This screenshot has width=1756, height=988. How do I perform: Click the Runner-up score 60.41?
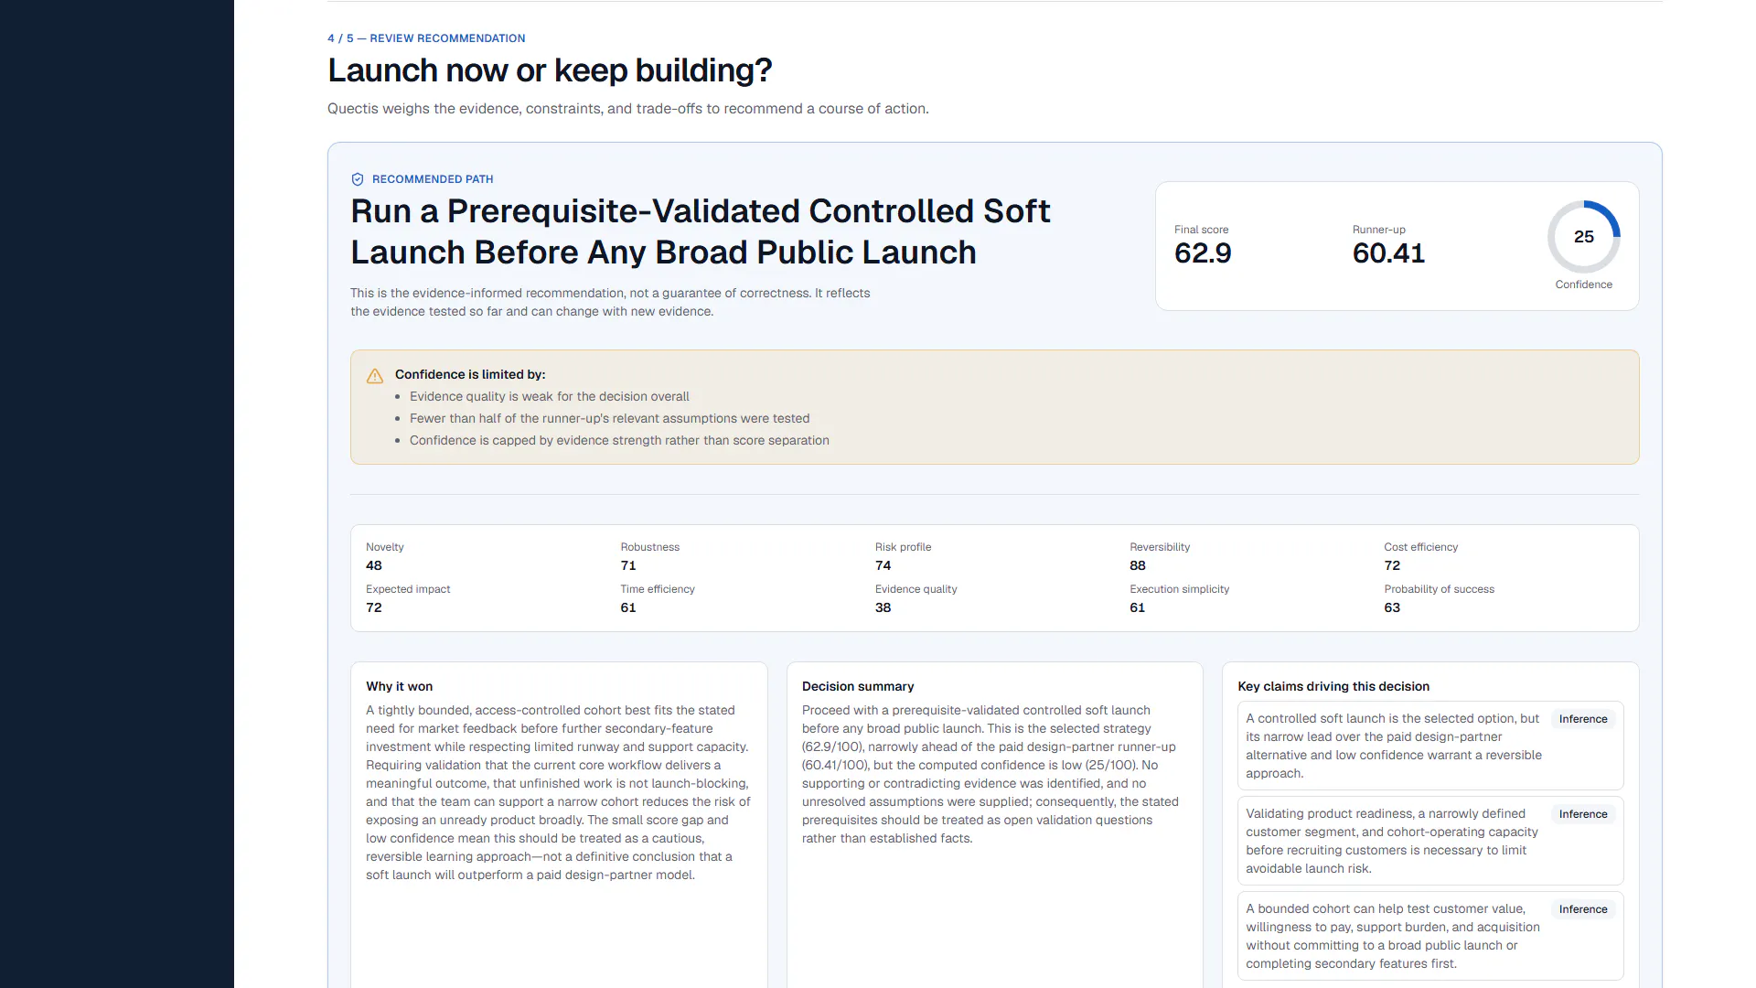[1388, 253]
